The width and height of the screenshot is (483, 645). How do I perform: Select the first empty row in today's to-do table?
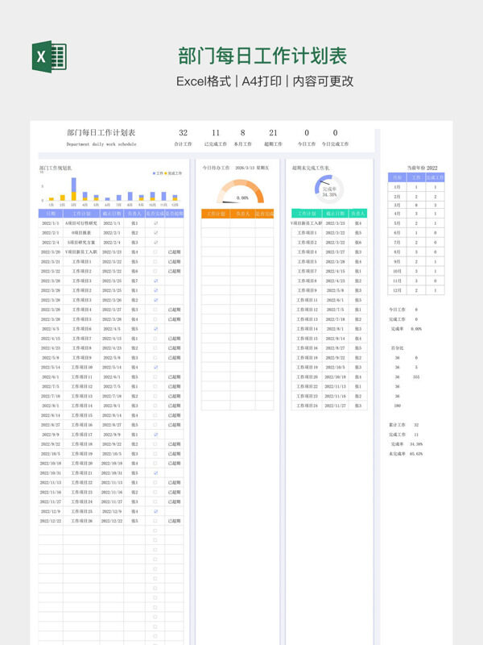pos(237,223)
